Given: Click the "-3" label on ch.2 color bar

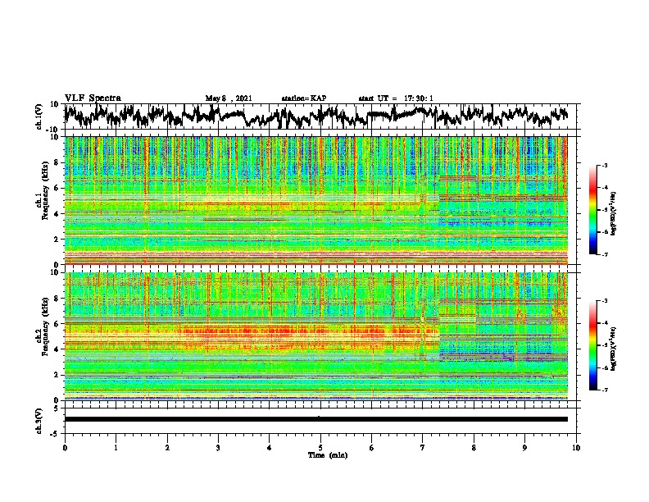Looking at the screenshot, I should tap(605, 301).
